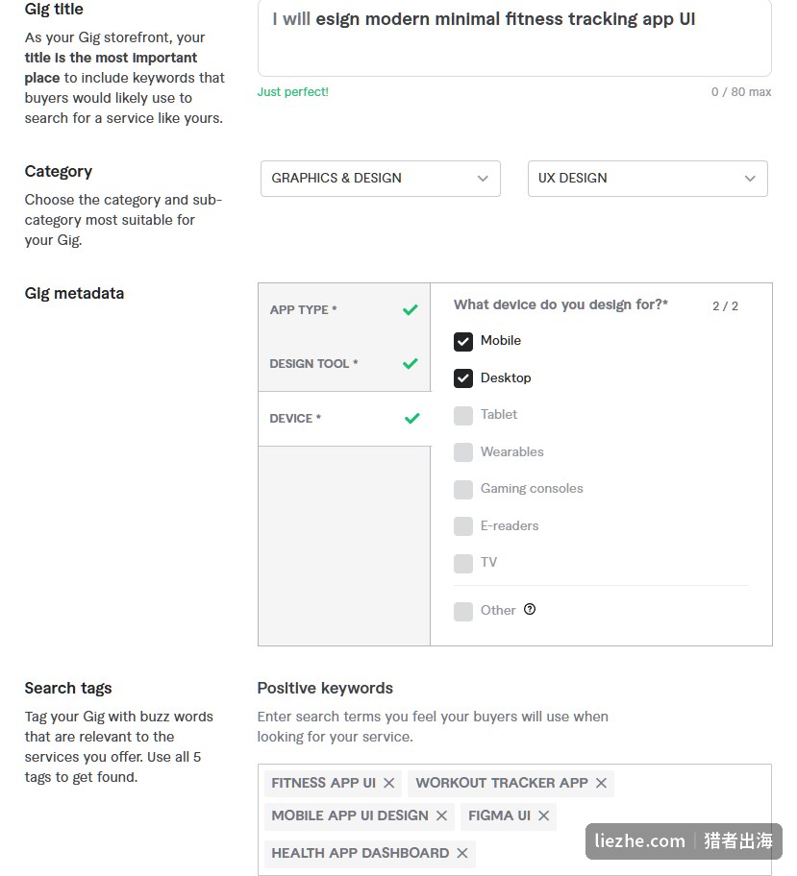Viewport: 797px width, 876px height.
Task: Click the chevron in the UX DESIGN dropdown
Action: [750, 179]
